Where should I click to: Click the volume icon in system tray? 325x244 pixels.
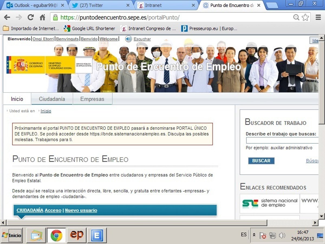(x=282, y=235)
